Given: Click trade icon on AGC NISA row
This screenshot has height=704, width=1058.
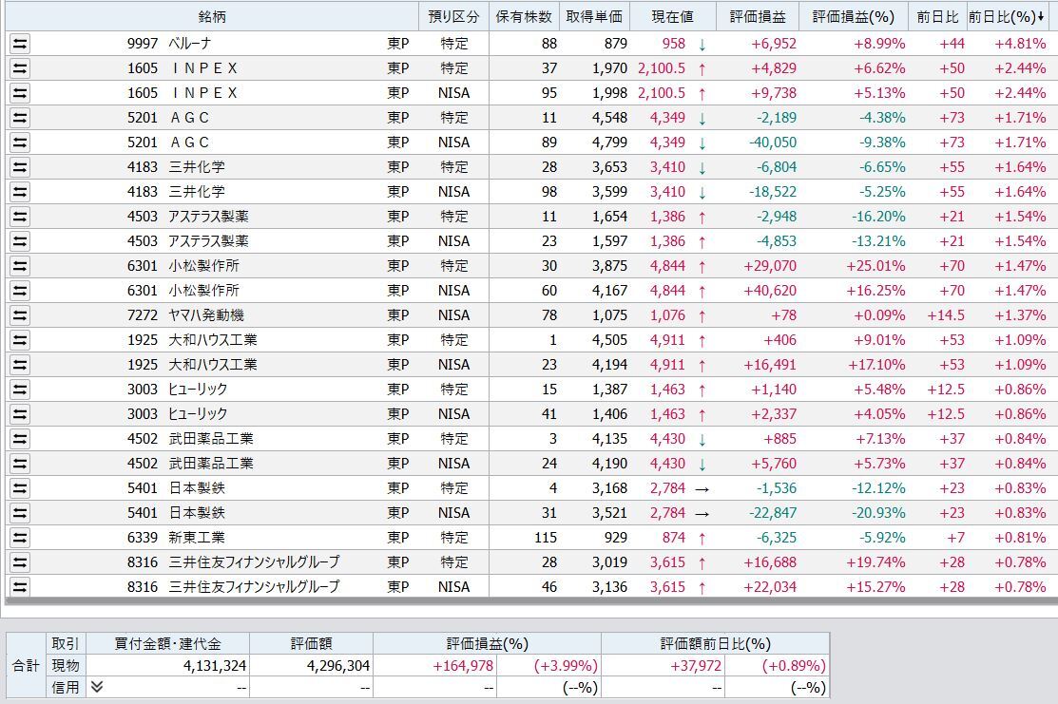Looking at the screenshot, I should [20, 143].
